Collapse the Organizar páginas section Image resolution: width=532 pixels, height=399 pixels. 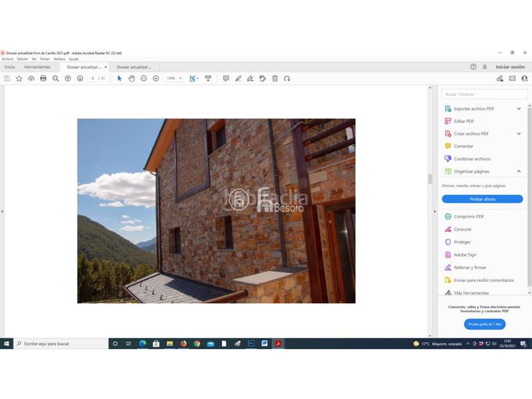tap(519, 172)
